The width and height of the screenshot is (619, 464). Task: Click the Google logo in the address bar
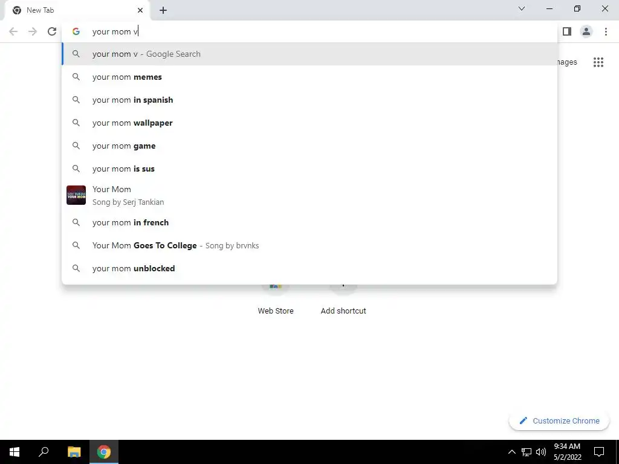[76, 31]
